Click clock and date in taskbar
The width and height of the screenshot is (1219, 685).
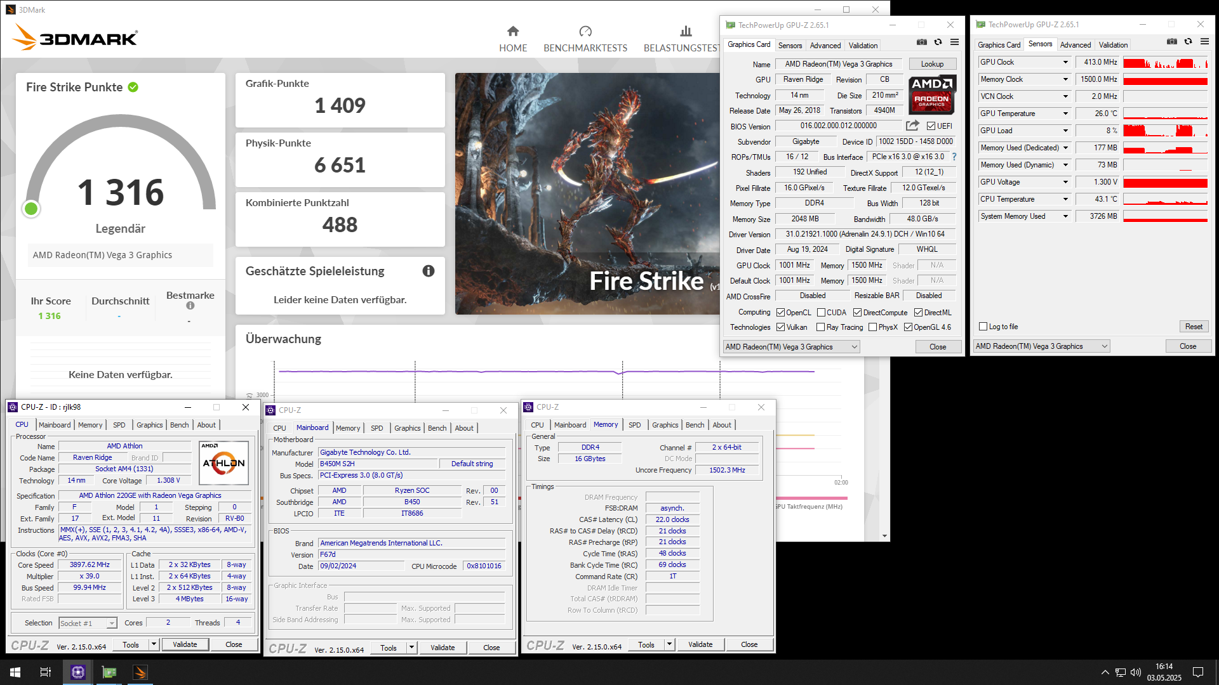(x=1164, y=672)
